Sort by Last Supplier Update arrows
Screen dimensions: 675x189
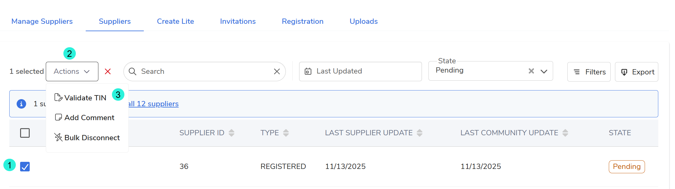(419, 133)
